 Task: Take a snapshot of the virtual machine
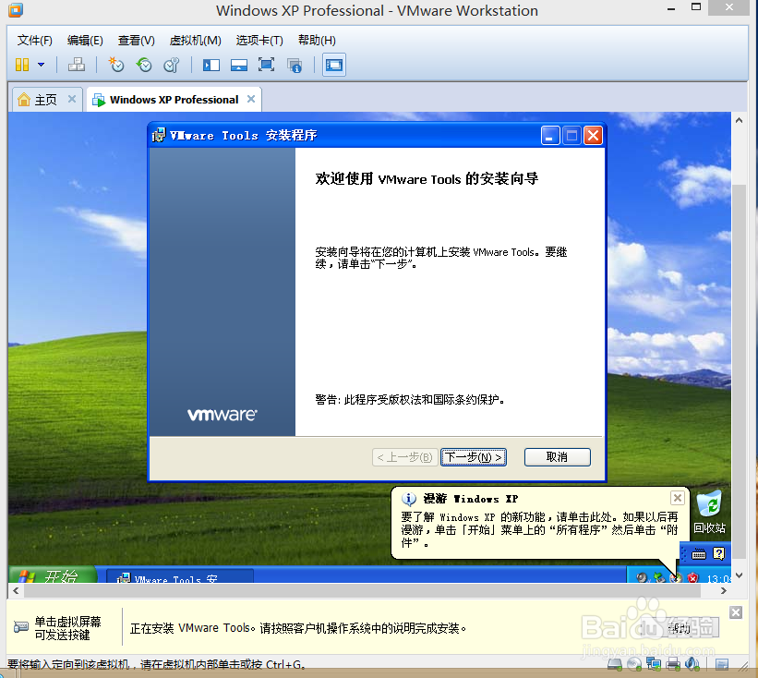click(116, 65)
